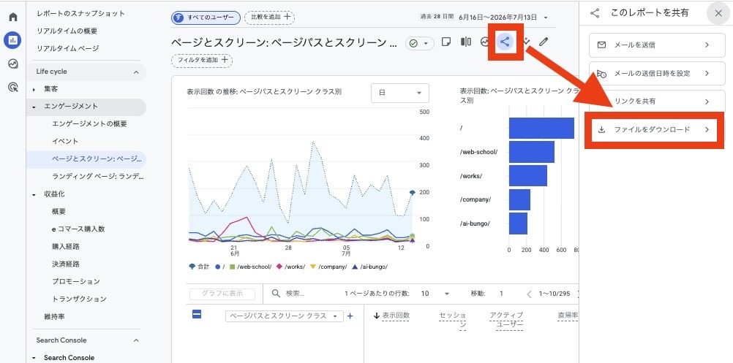Open 収益化 概要 report
Image resolution: width=733 pixels, height=363 pixels.
coord(59,211)
